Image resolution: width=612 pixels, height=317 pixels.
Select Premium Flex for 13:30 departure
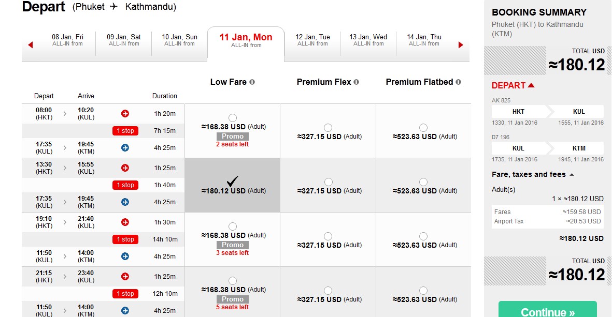[328, 182]
